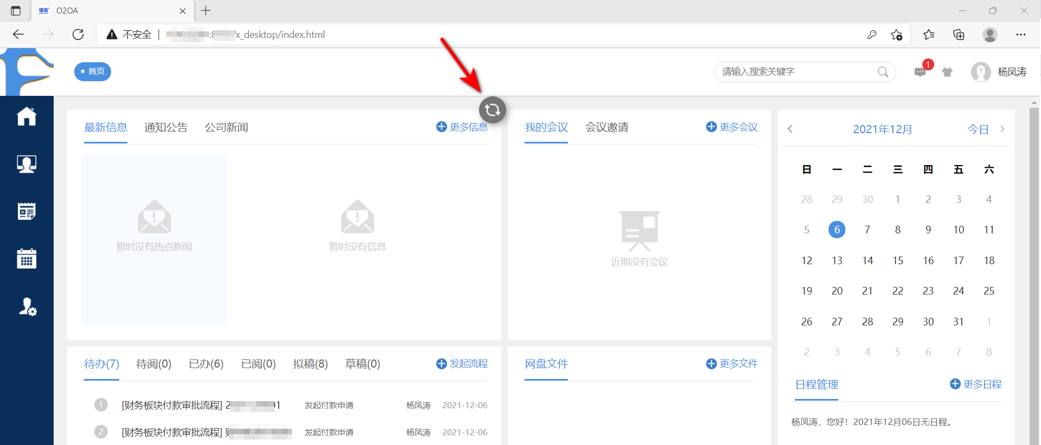Open a new browser tab
The width and height of the screenshot is (1041, 445).
206,10
